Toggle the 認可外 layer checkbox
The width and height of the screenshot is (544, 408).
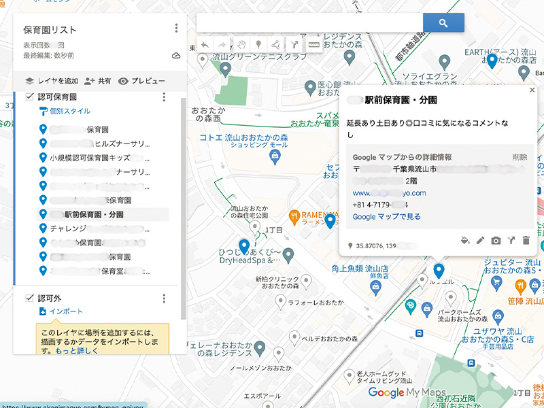pos(29,298)
